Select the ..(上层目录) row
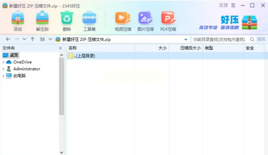 pyautogui.click(x=167, y=56)
